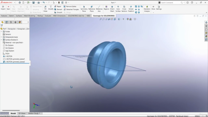This screenshot has width=208, height=117.
Task: Click the feature tree horizontal scrollbar
Action: (x=11, y=110)
